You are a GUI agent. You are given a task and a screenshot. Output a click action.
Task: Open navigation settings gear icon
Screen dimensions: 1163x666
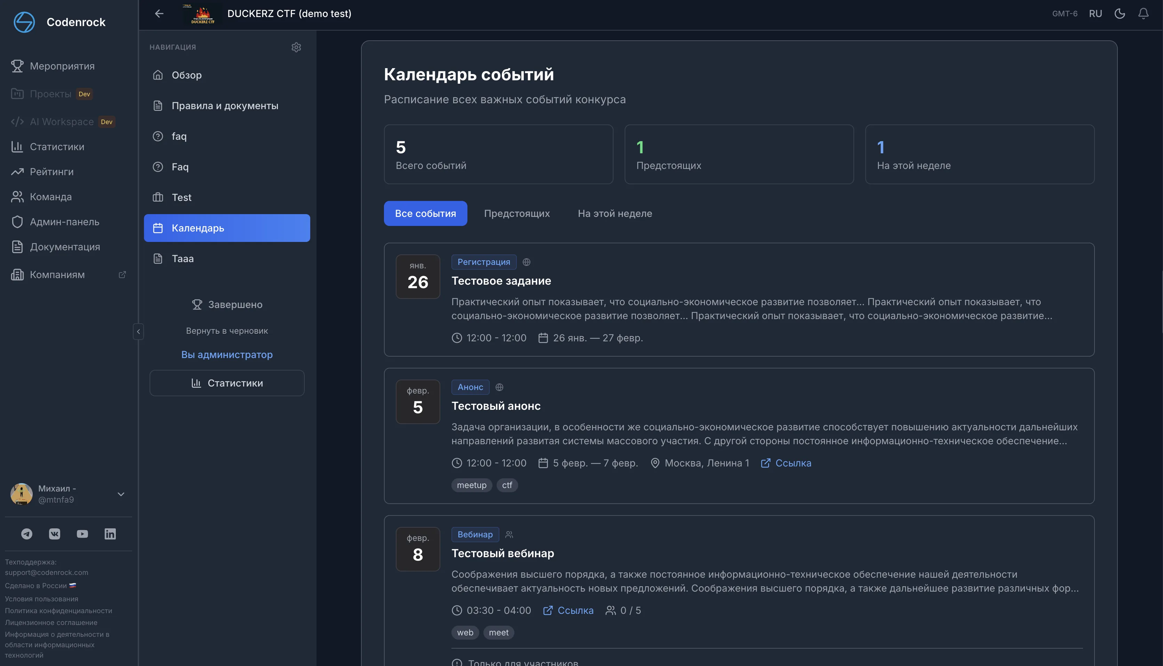pos(296,47)
